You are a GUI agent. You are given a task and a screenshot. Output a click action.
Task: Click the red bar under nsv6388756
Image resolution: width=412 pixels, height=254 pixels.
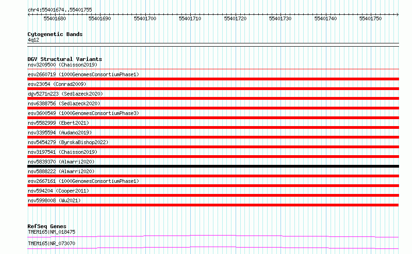pos(213,108)
